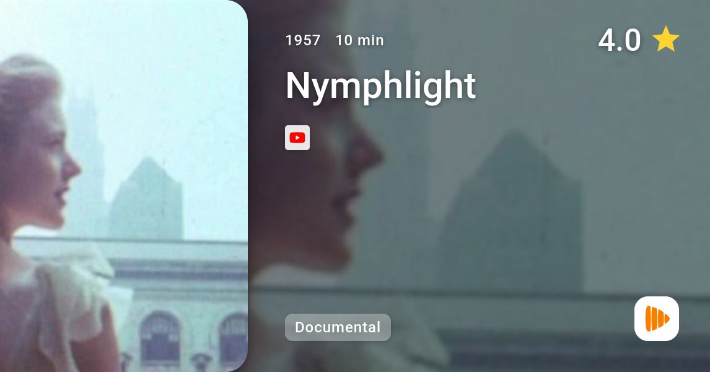Click the pointed skyscraper in the poster

coord(147,200)
